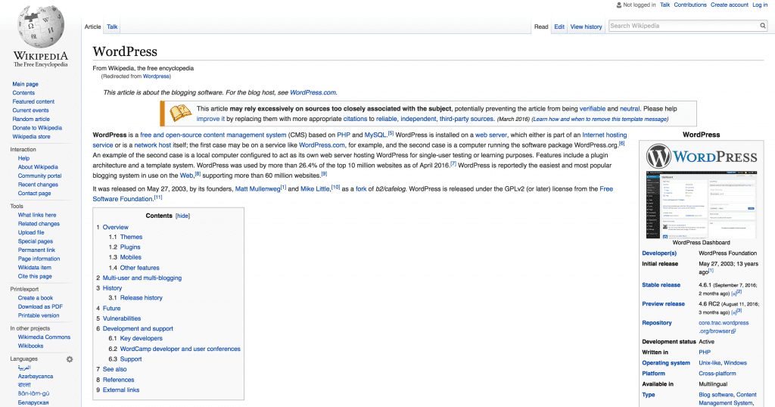
Task: Open Printable version link
Action: pos(39,315)
